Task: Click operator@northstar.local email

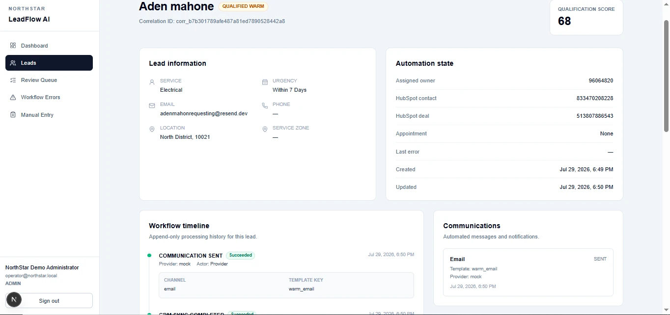Action: click(31, 276)
